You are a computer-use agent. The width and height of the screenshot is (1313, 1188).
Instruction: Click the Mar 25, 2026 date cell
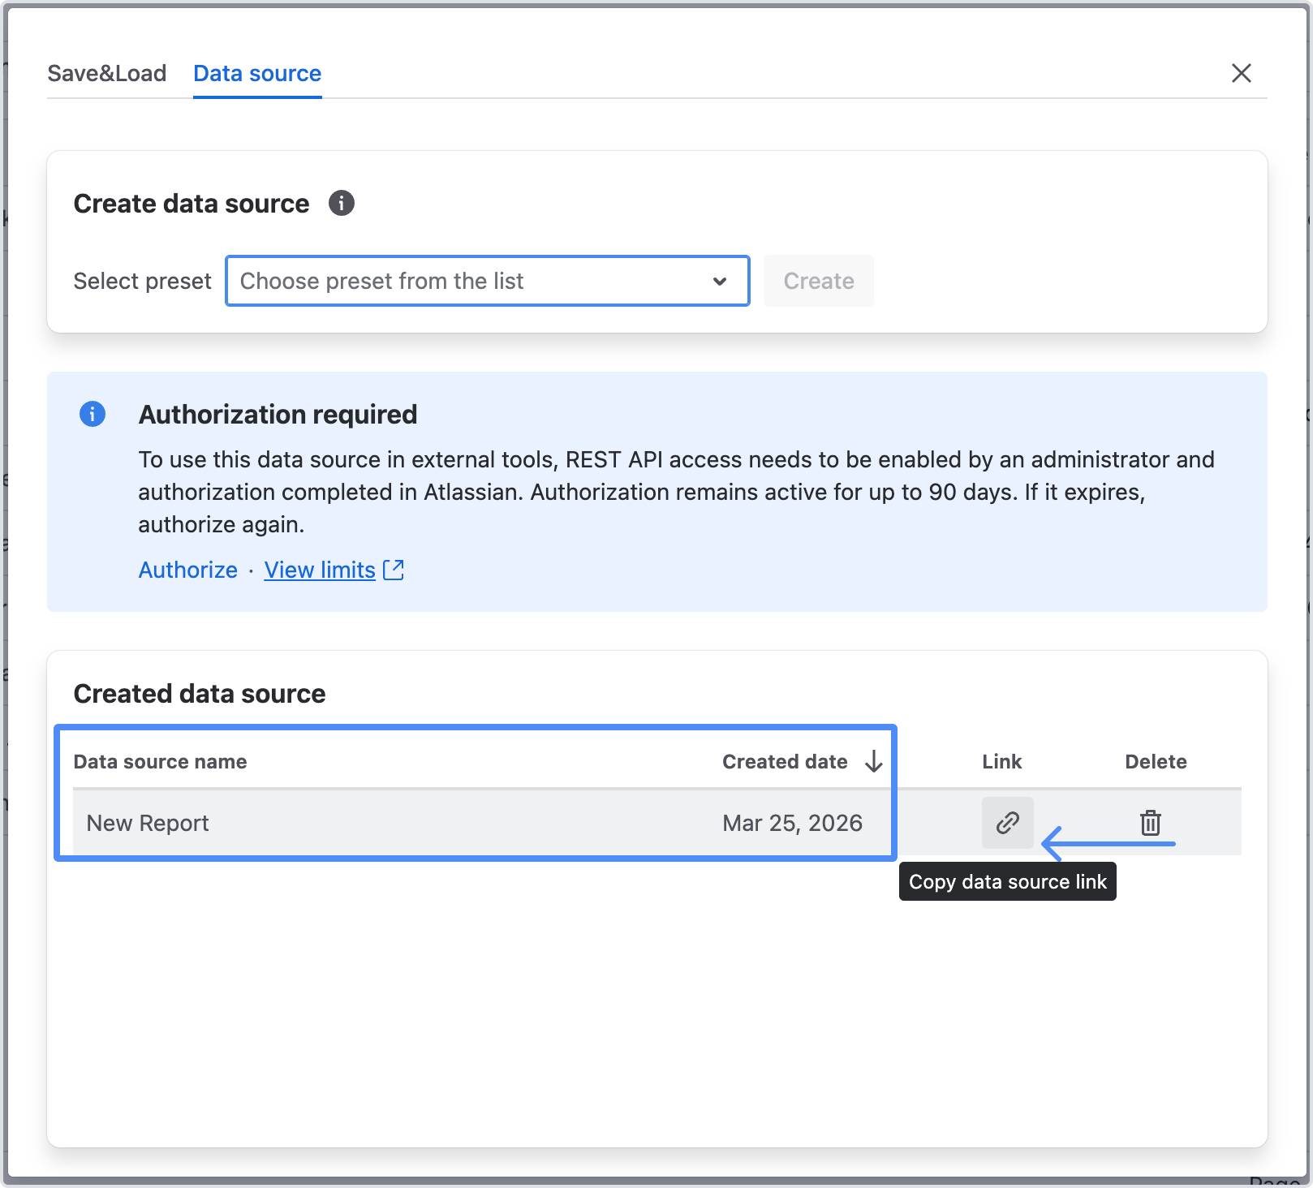(x=792, y=823)
